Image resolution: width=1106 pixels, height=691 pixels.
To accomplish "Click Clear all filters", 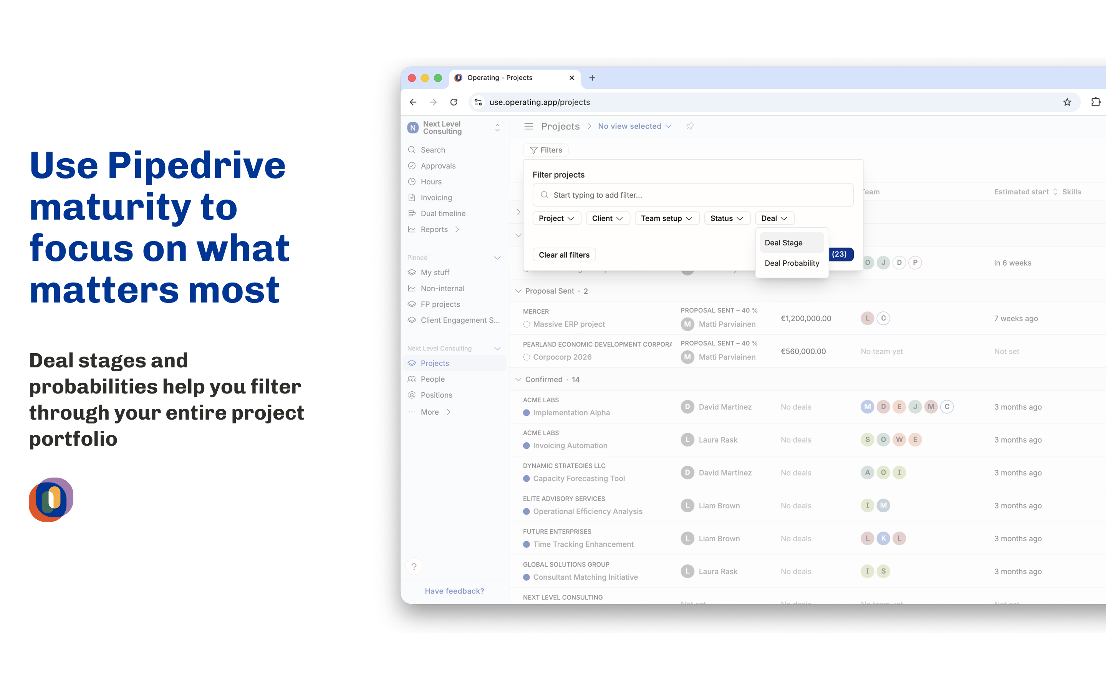I will pyautogui.click(x=564, y=255).
